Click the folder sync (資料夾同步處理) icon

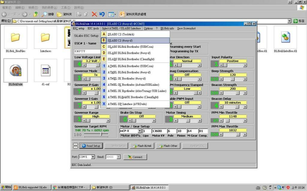(x=122, y=14)
